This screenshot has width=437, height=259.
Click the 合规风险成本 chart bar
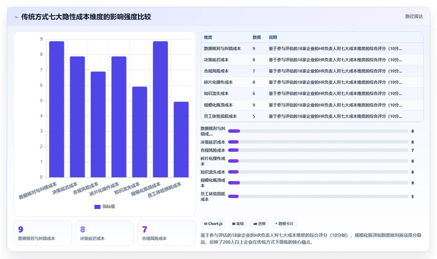(x=98, y=125)
